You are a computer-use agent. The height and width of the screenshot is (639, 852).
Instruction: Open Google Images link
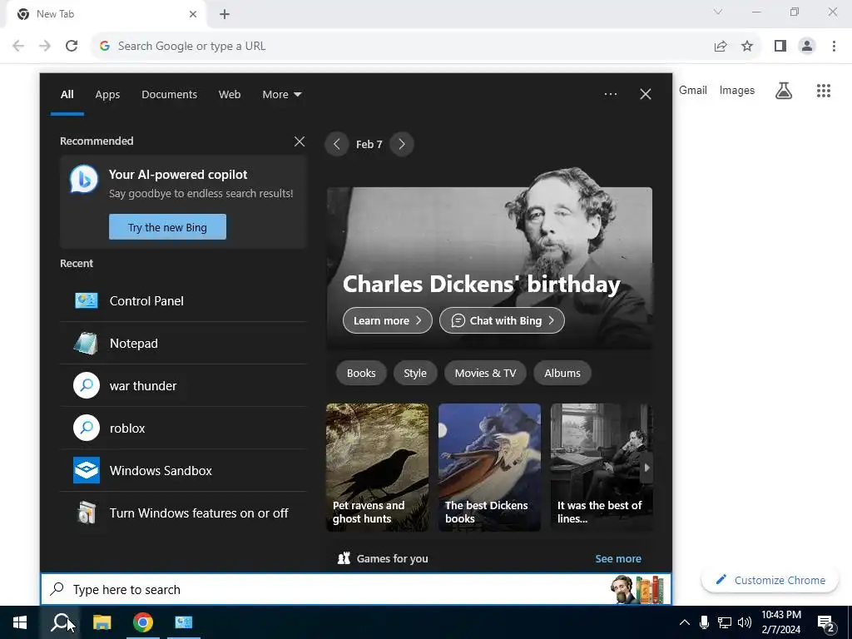[x=737, y=90]
